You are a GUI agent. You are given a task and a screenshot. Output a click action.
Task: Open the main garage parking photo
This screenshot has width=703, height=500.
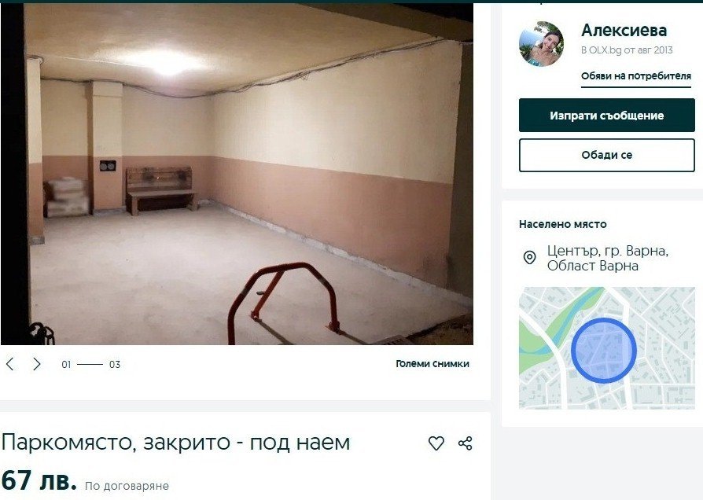point(237,175)
